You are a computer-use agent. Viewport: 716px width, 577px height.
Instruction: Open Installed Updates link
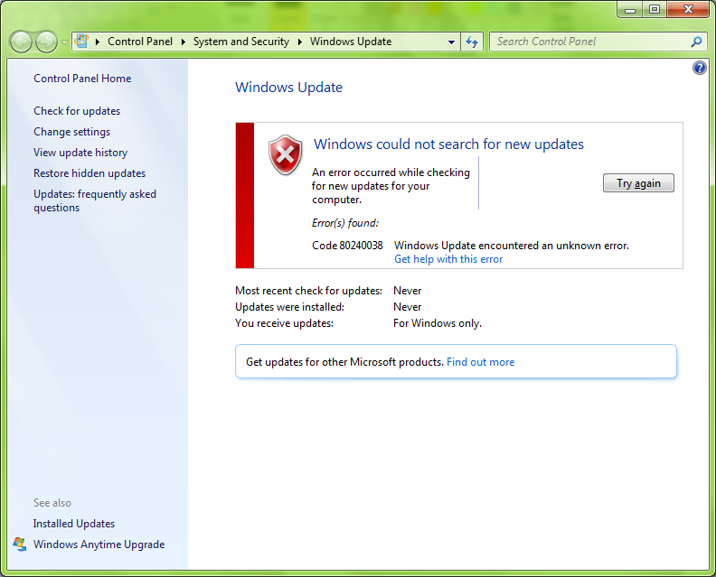(73, 524)
